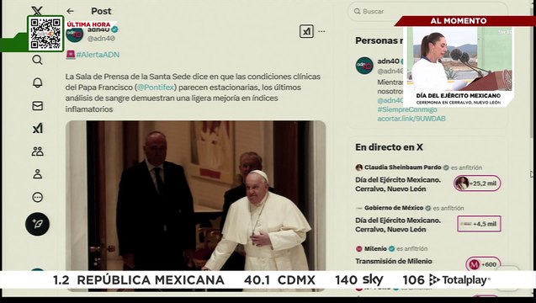The height and width of the screenshot is (303, 536).
Task: Open the Explore magnifier in sidebar
Action: tap(37, 60)
